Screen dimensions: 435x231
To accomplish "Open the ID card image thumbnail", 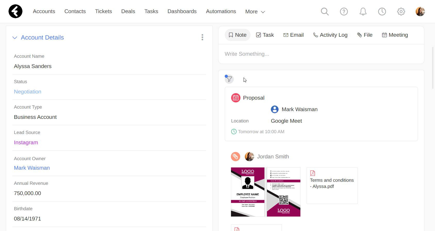I will pyautogui.click(x=266, y=192).
